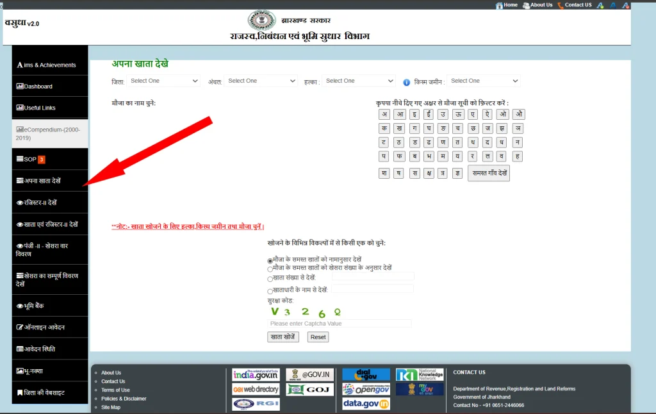Click the increase font size icon
The width and height of the screenshot is (656, 414).
point(600,5)
